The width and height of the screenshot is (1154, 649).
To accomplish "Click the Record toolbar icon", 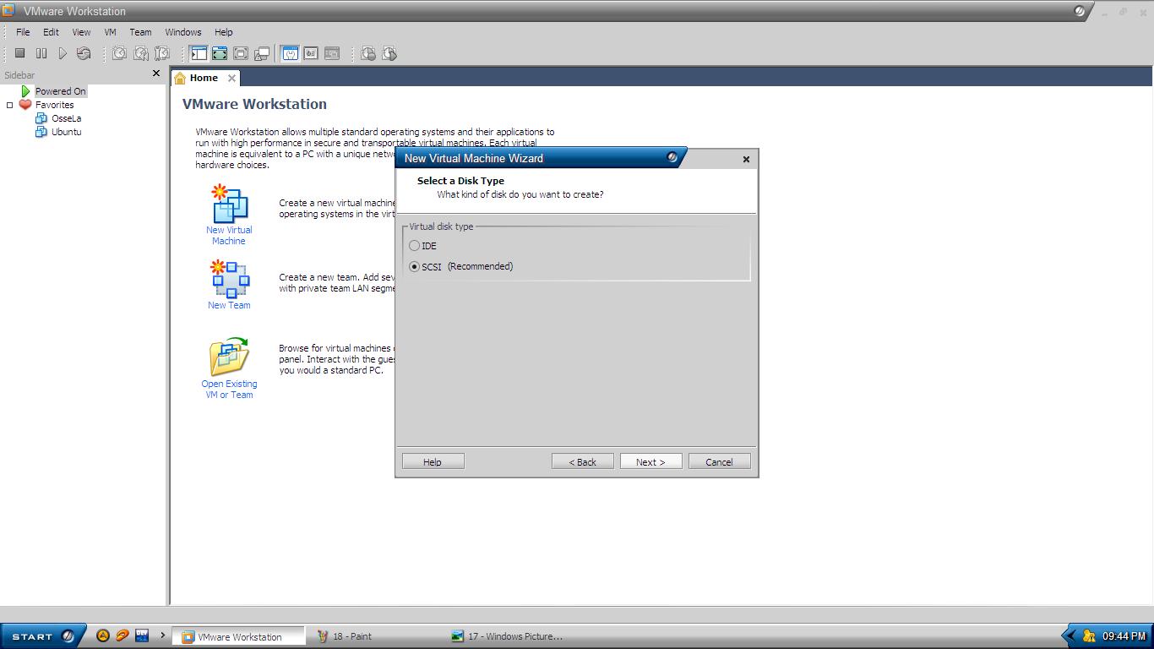I will coord(368,53).
